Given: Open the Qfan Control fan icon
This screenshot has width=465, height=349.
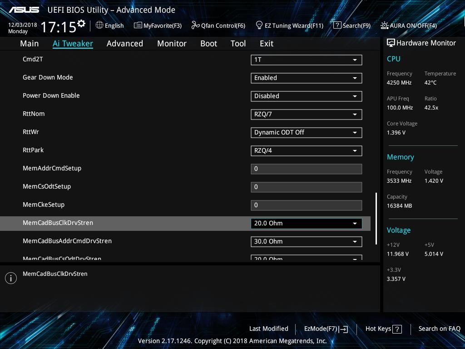Looking at the screenshot, I should (195, 25).
